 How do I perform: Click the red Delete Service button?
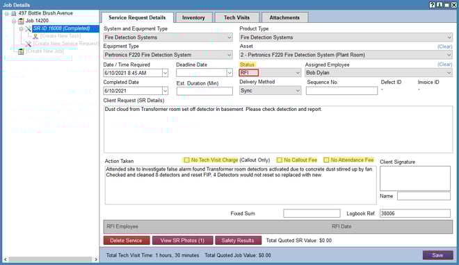pos(126,241)
